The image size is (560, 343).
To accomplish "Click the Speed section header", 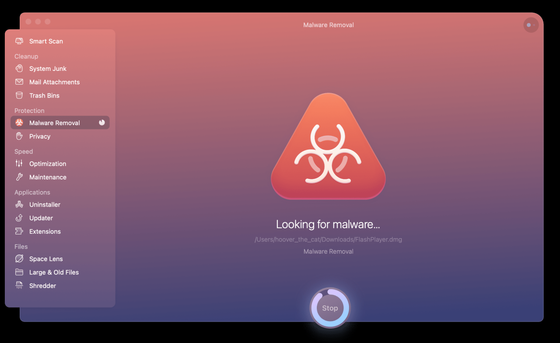I will click(x=24, y=151).
